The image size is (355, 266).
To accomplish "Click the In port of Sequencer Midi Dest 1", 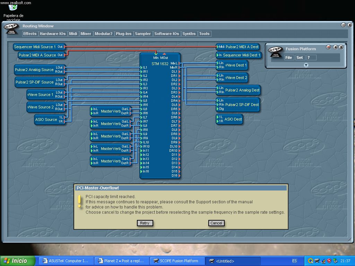I will tap(218, 55).
